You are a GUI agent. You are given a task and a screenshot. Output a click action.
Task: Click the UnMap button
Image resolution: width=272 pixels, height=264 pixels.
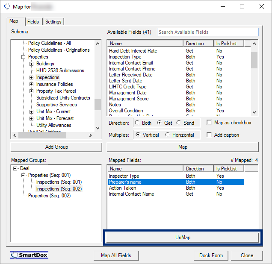[x=183, y=238]
